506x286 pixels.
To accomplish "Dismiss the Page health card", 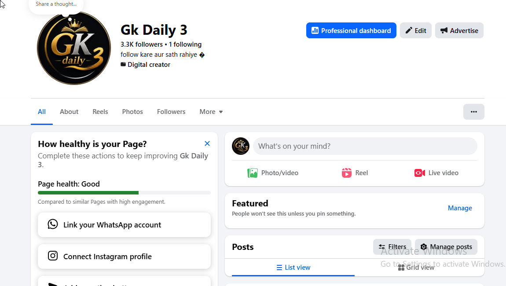I will pos(207,143).
